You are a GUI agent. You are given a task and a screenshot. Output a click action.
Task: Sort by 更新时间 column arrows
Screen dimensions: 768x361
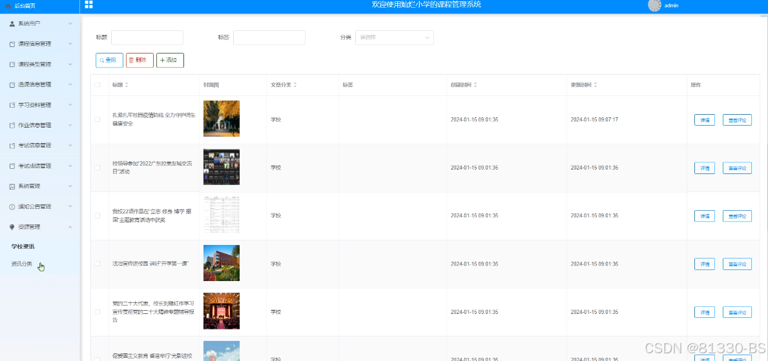(596, 85)
